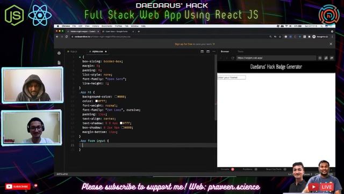Click the #000 background-color swatch

pos(116,97)
